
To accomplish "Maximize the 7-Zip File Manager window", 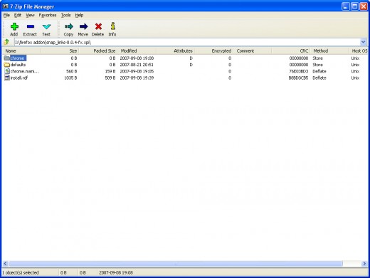I will pyautogui.click(x=354, y=6).
